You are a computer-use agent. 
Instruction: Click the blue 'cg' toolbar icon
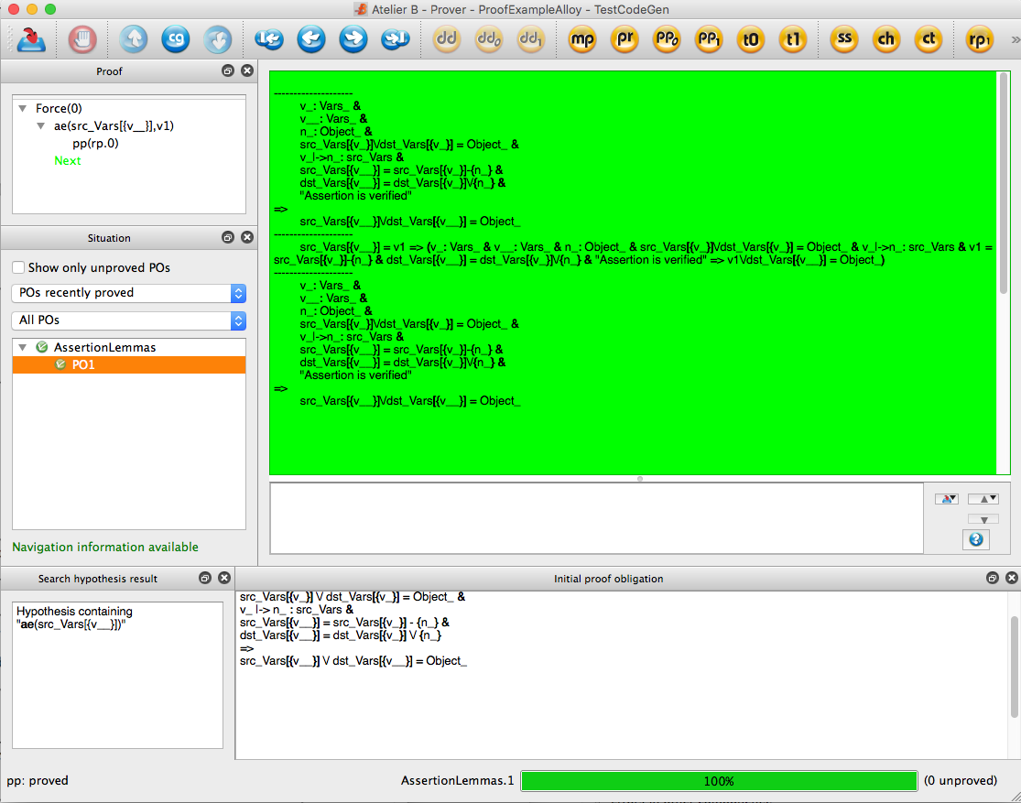[176, 39]
